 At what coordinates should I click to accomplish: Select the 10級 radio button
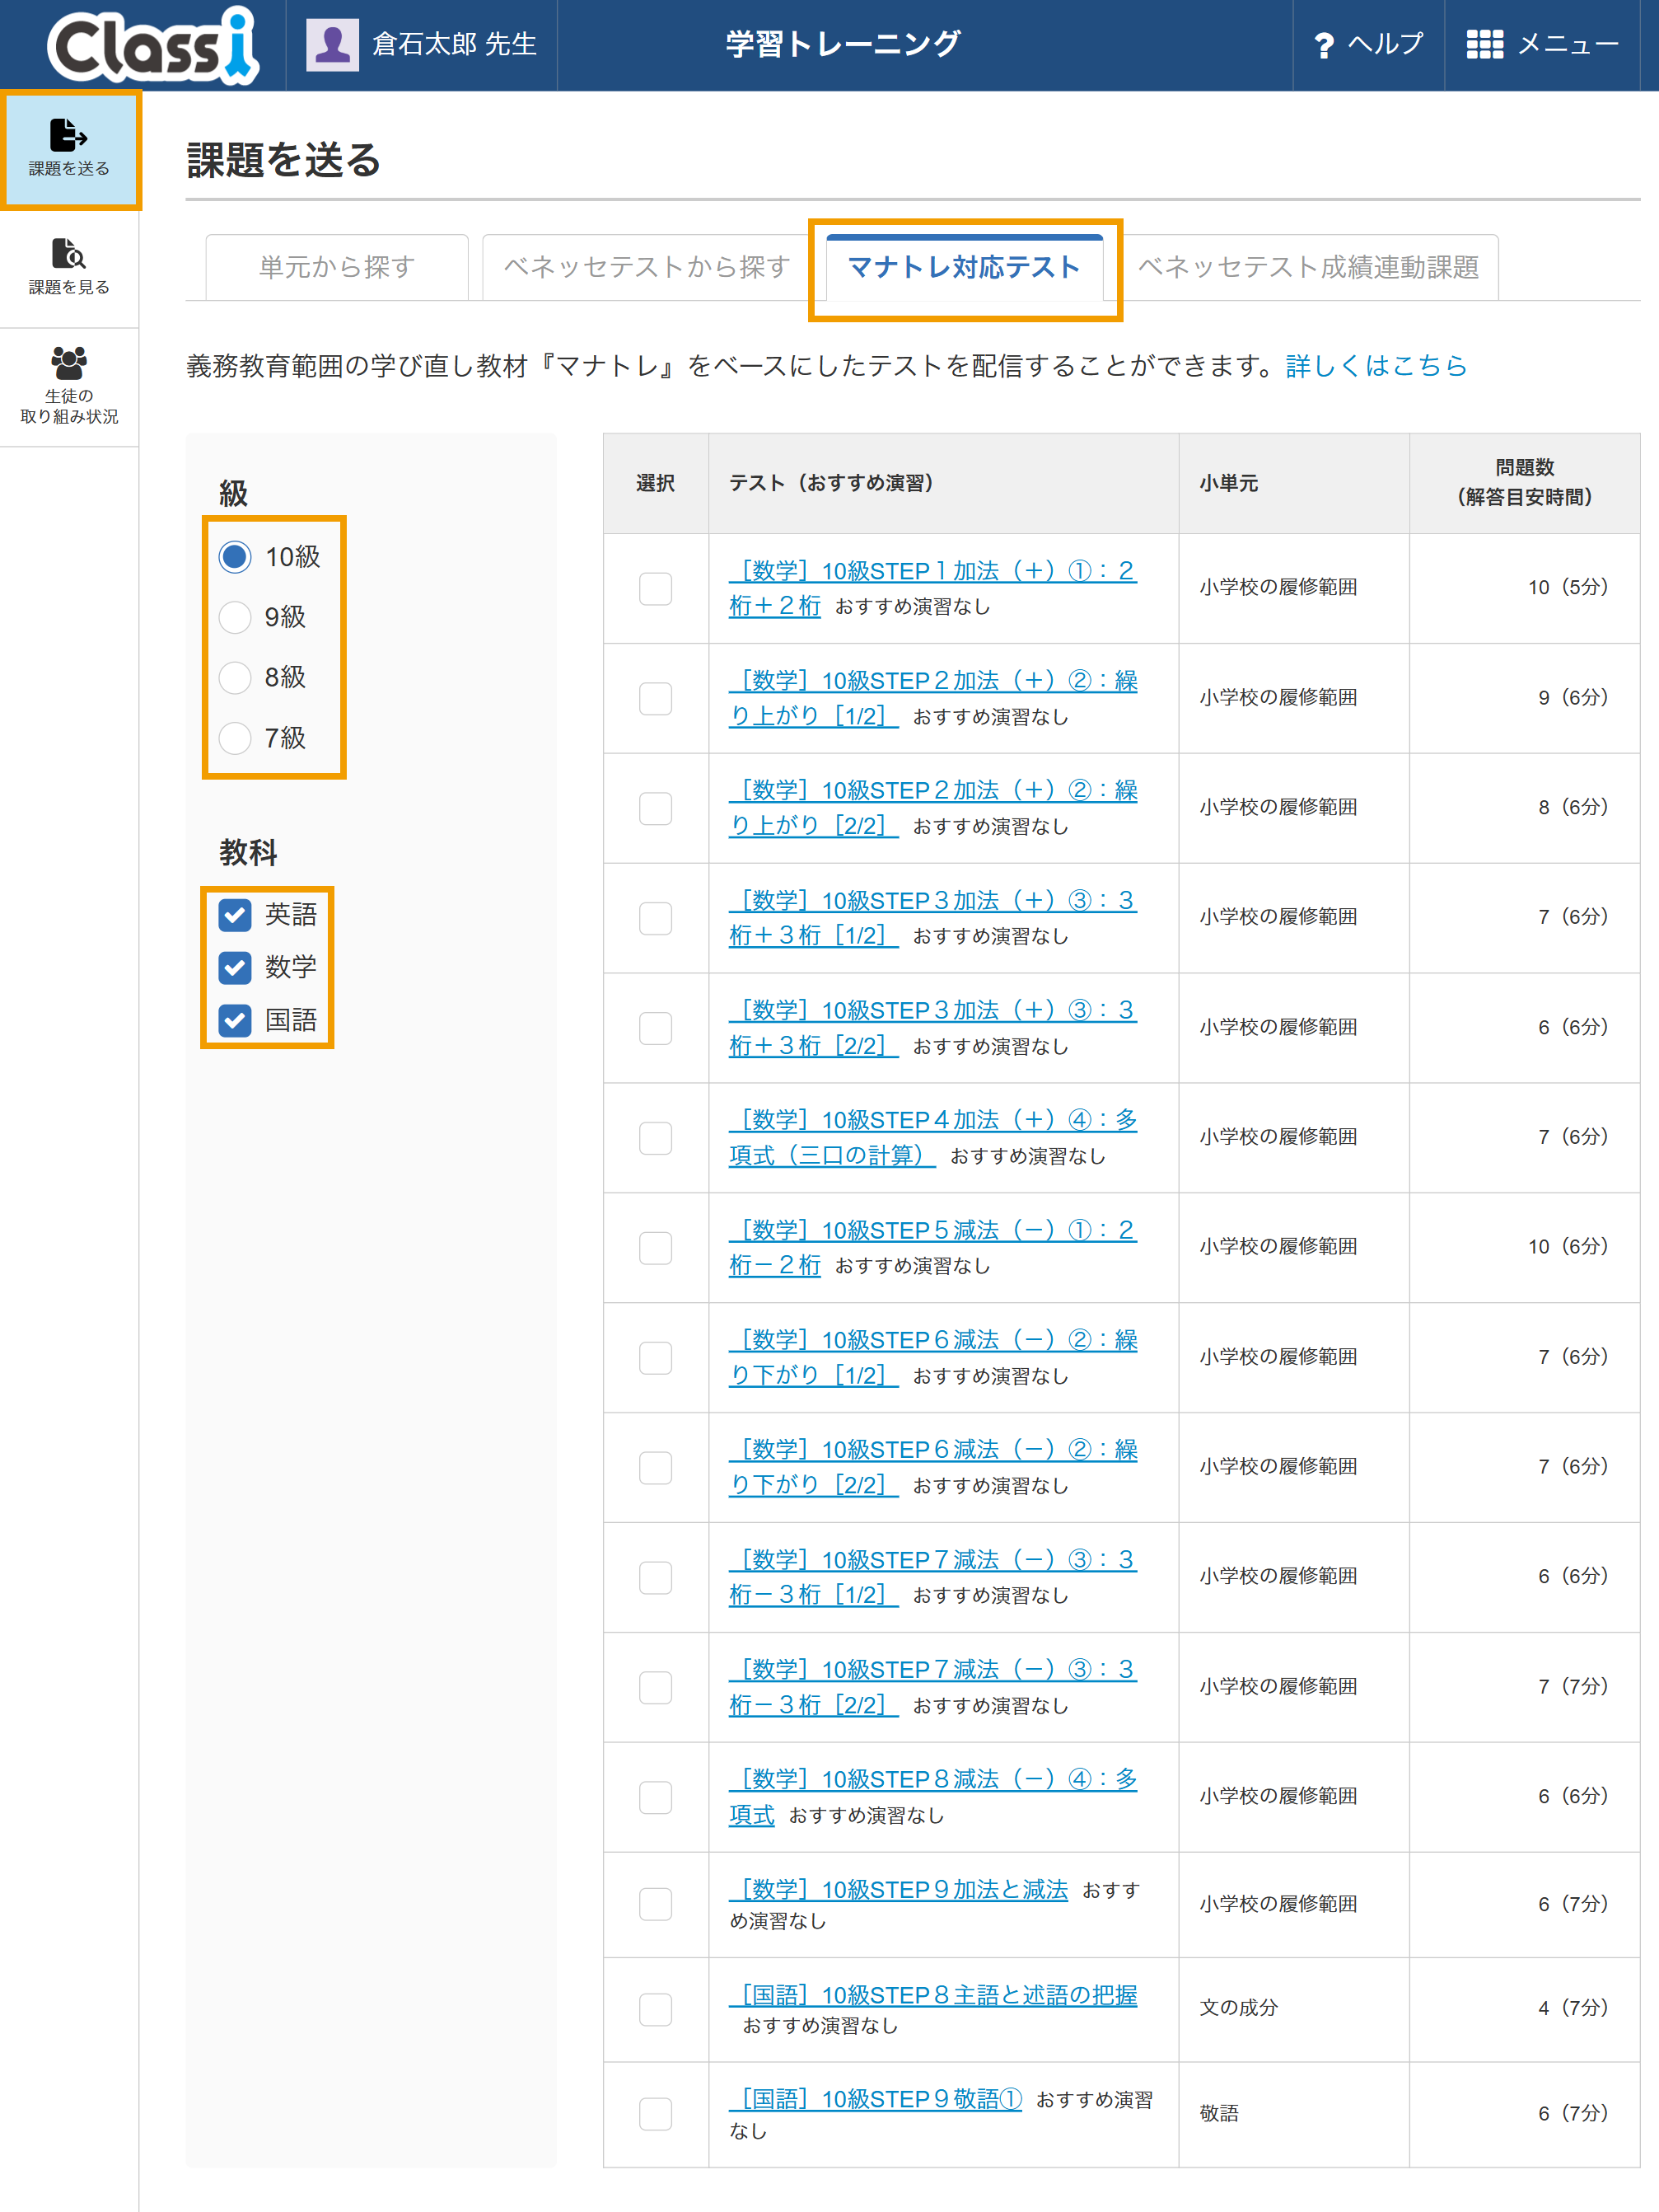235,557
